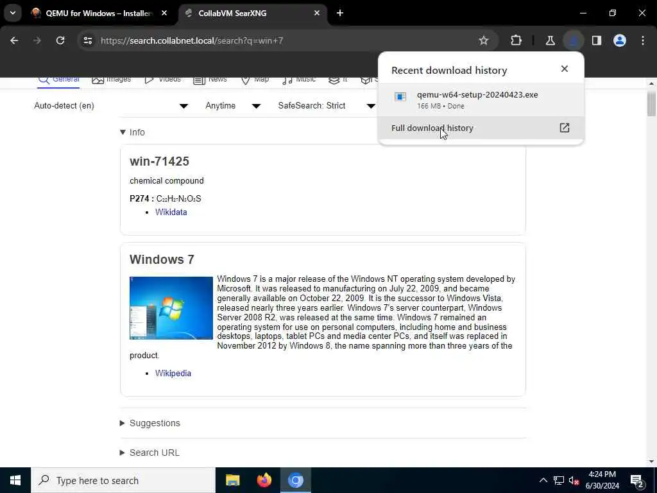
Task: Select the Videos search category
Action: 162,79
